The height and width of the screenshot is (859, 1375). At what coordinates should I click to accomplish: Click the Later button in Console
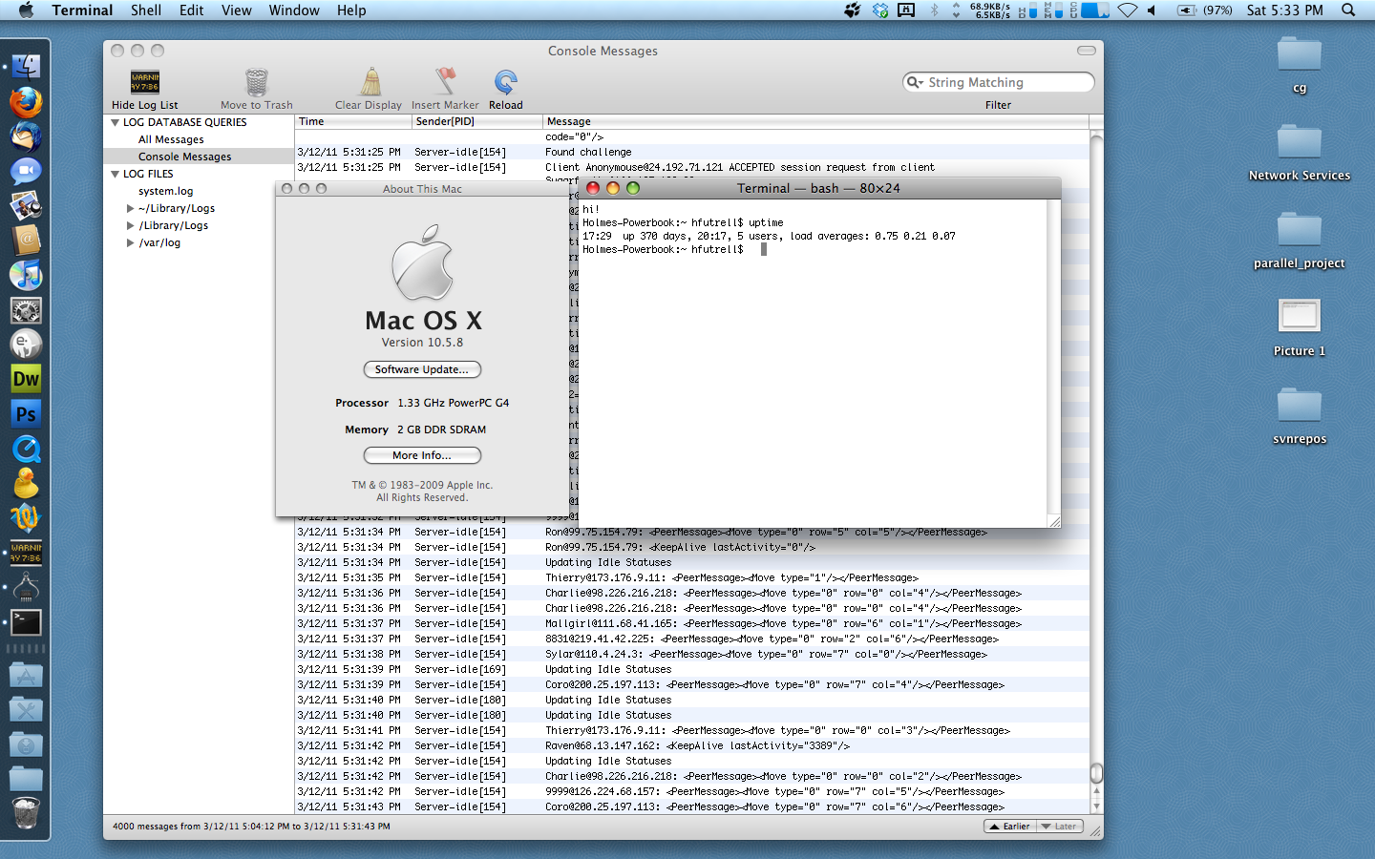pos(1060,827)
